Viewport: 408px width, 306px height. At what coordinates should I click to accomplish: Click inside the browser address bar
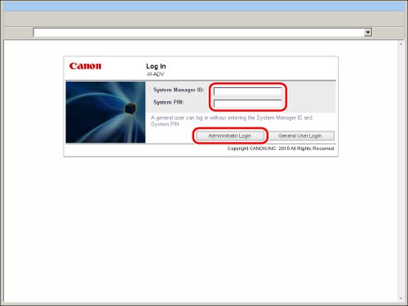(x=198, y=33)
